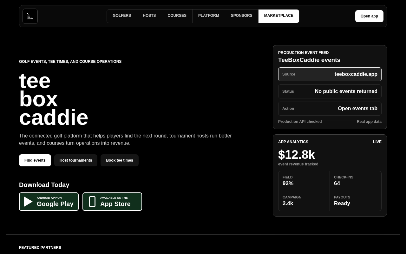The height and width of the screenshot is (254, 406).
Task: Click the Book tee times button
Action: click(x=120, y=160)
